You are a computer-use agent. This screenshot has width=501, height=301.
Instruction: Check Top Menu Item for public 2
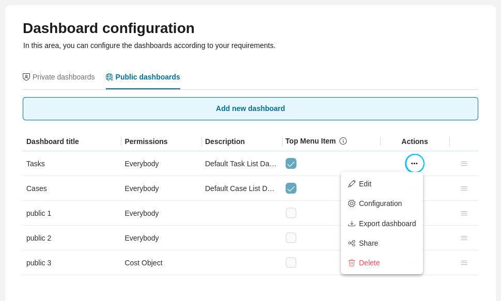(x=291, y=237)
